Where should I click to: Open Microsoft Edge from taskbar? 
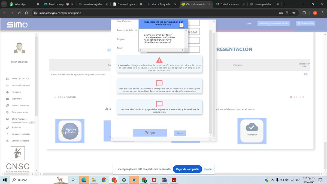coord(84,180)
